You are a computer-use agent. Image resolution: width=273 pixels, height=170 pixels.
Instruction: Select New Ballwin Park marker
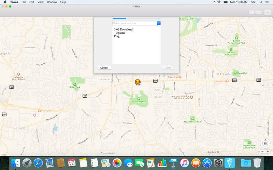tap(193, 119)
